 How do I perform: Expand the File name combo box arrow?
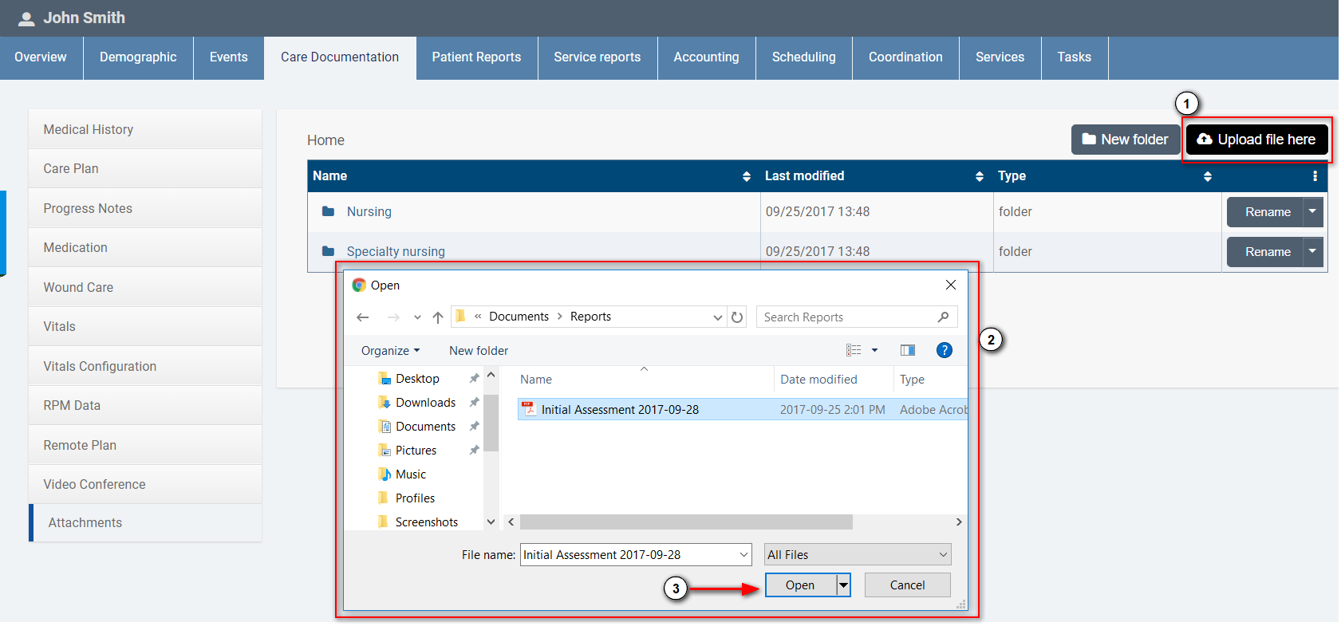743,555
